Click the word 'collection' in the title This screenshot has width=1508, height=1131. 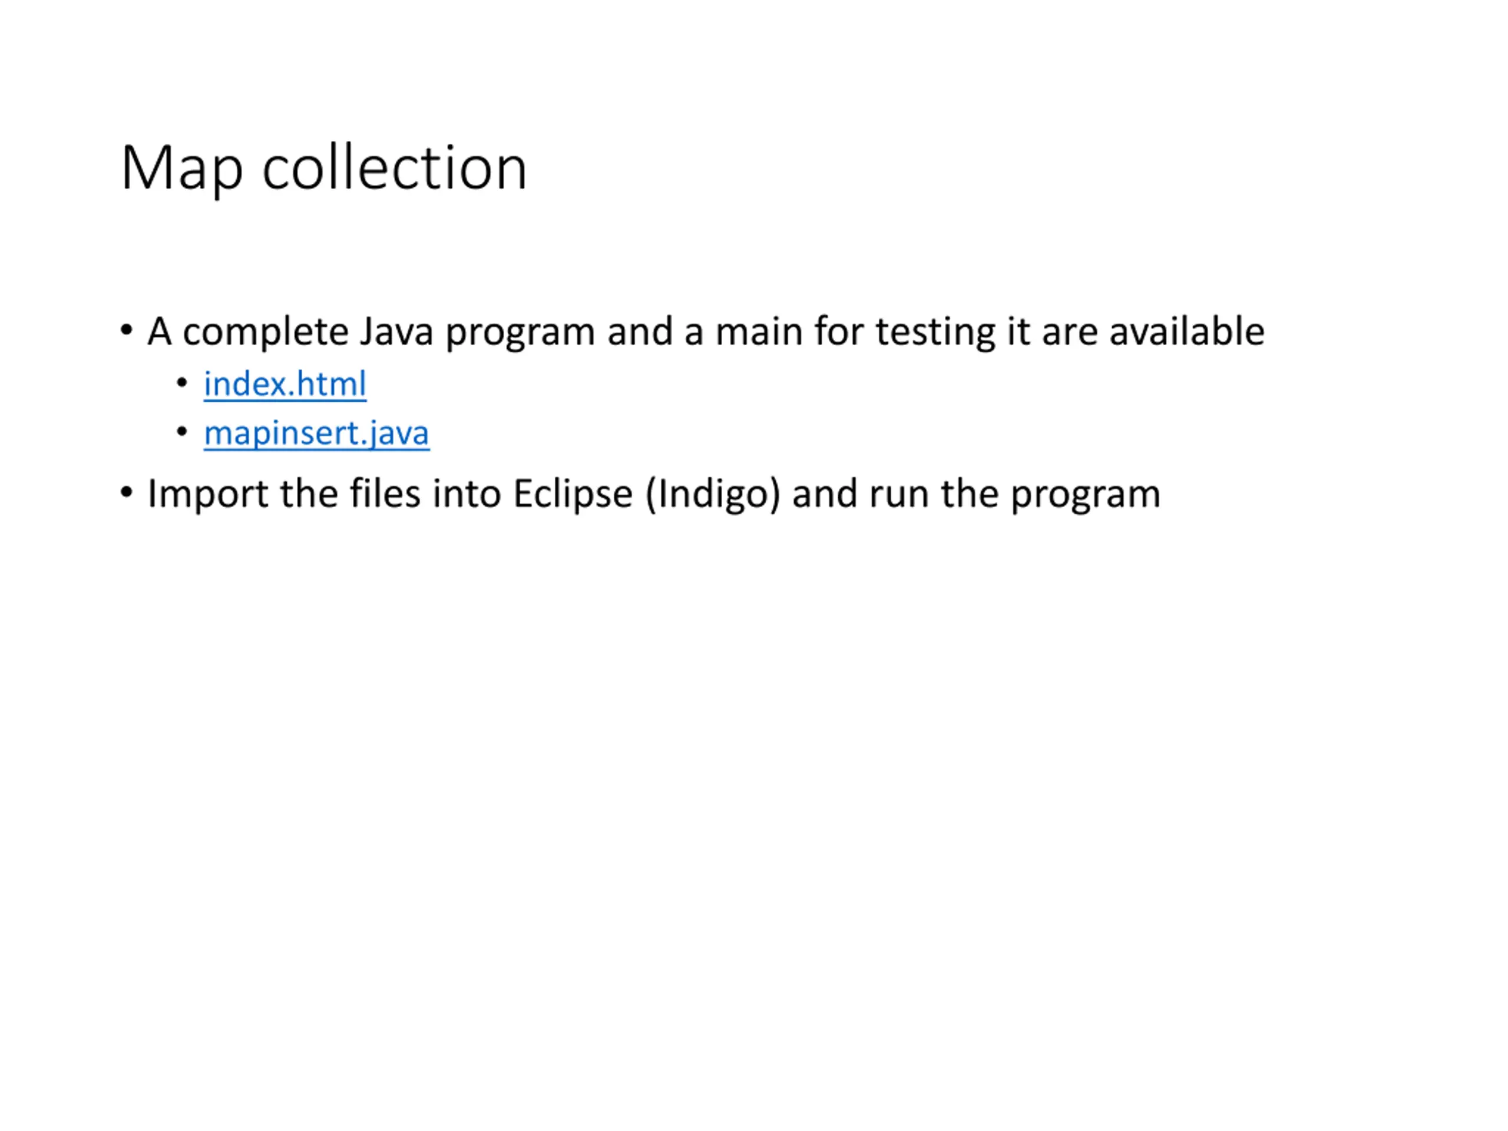point(395,168)
